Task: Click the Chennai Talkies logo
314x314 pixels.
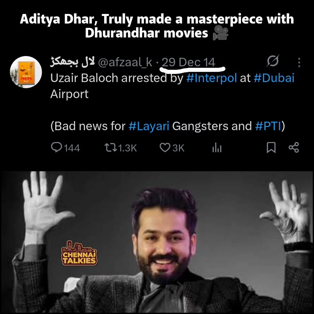Action: 79,254
